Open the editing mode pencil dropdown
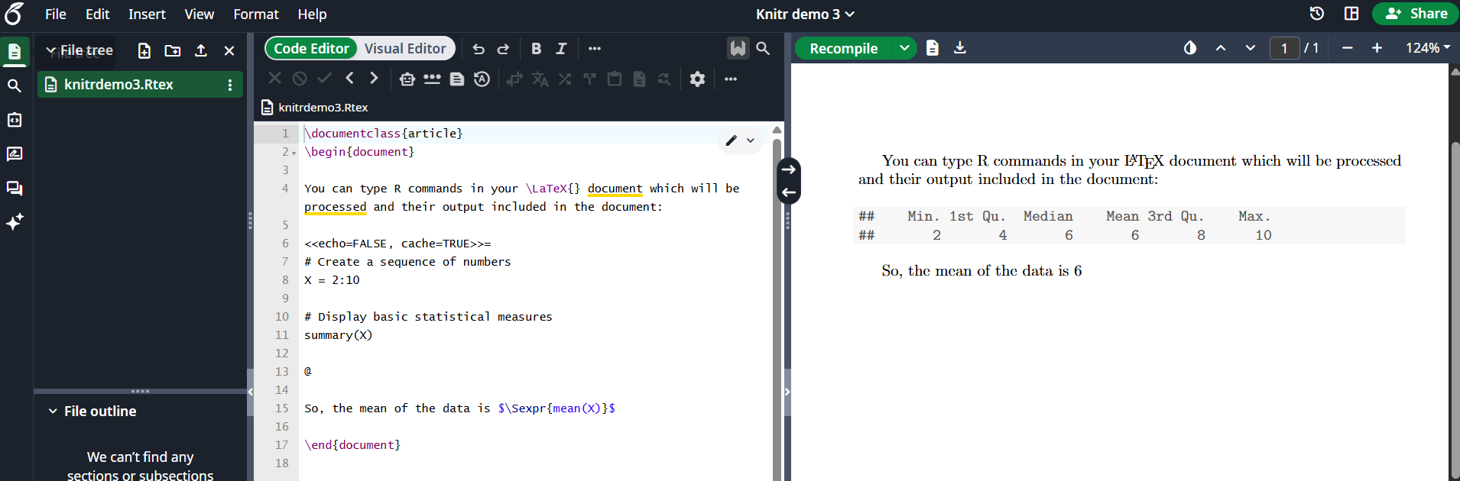1460x481 pixels. (x=741, y=140)
